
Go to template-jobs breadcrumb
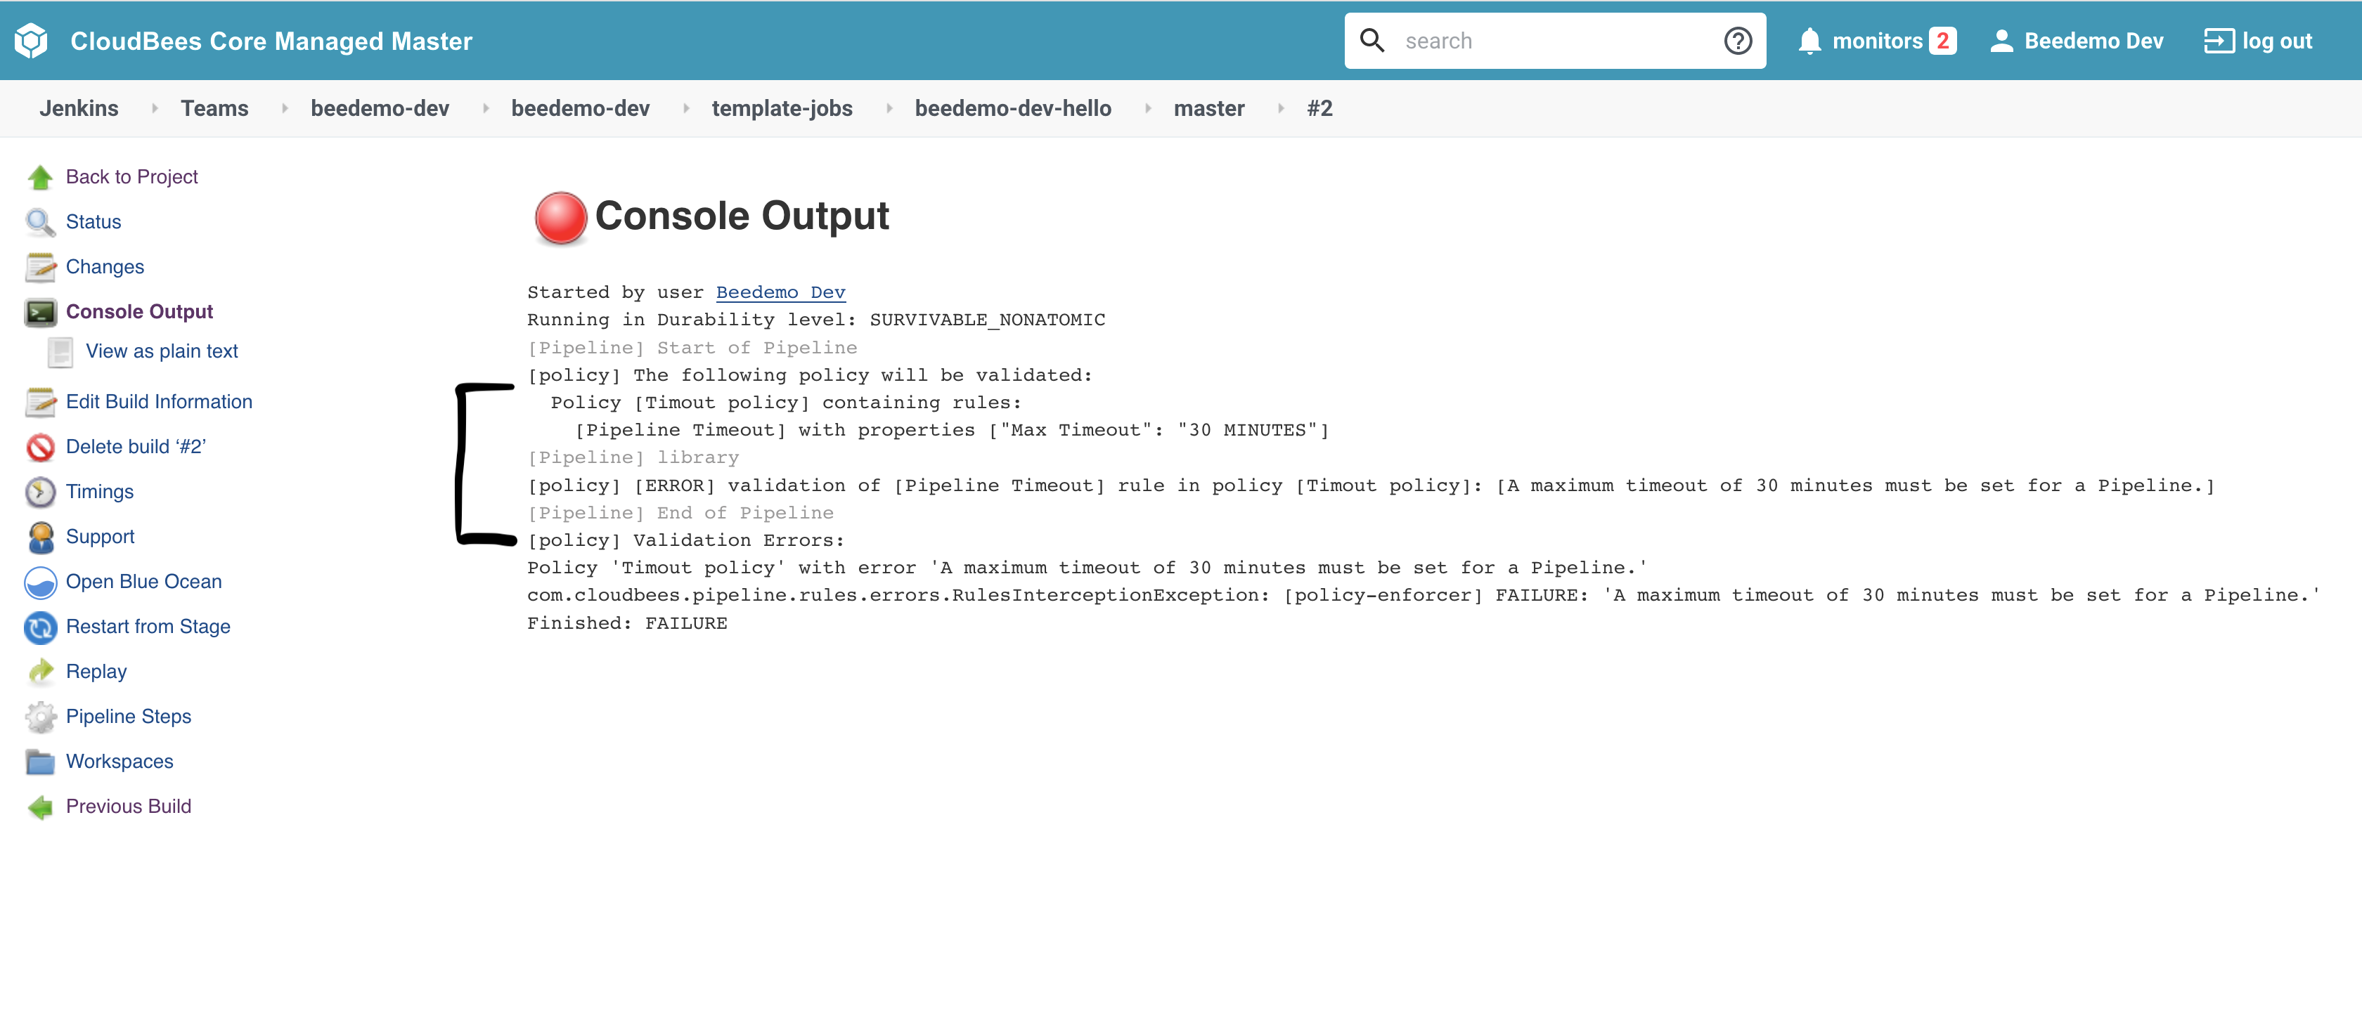(x=782, y=108)
